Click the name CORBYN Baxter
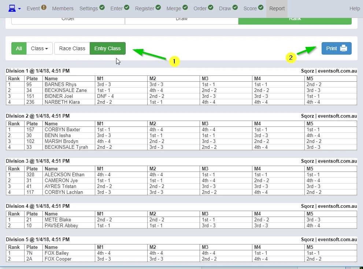The width and height of the screenshot is (363, 269). [62, 129]
